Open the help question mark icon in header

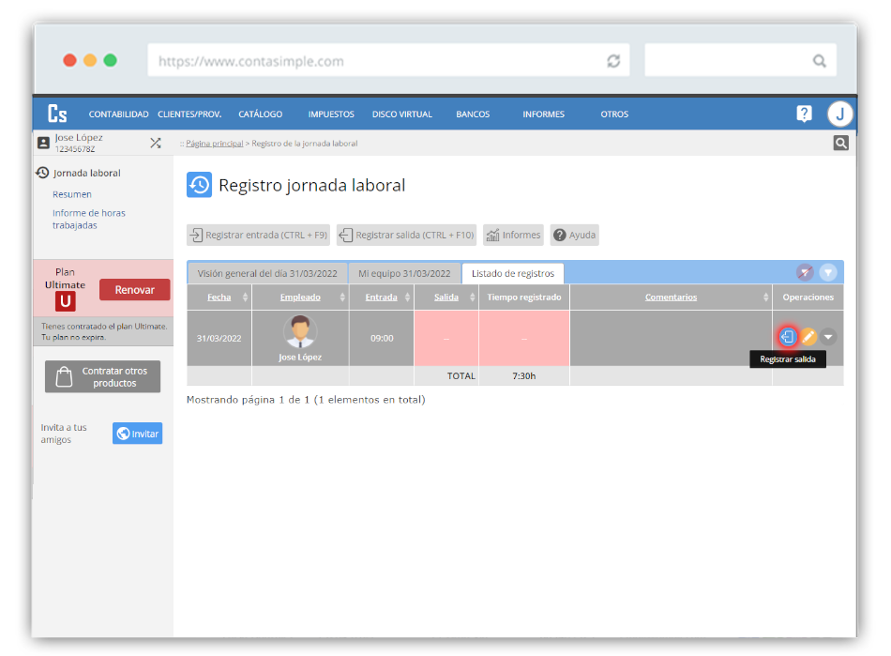pyautogui.click(x=804, y=114)
